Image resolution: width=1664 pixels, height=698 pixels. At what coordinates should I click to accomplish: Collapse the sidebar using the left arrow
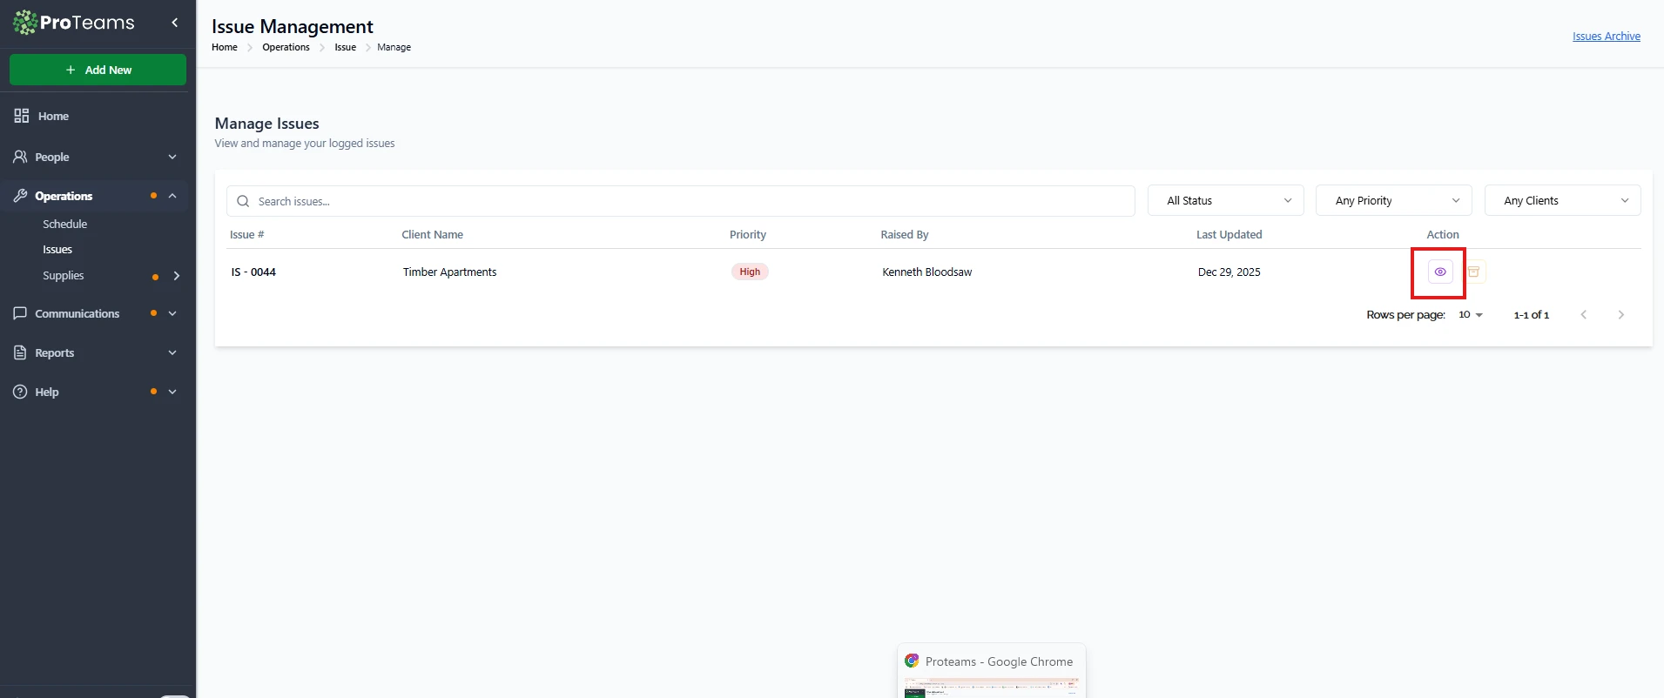coord(174,23)
